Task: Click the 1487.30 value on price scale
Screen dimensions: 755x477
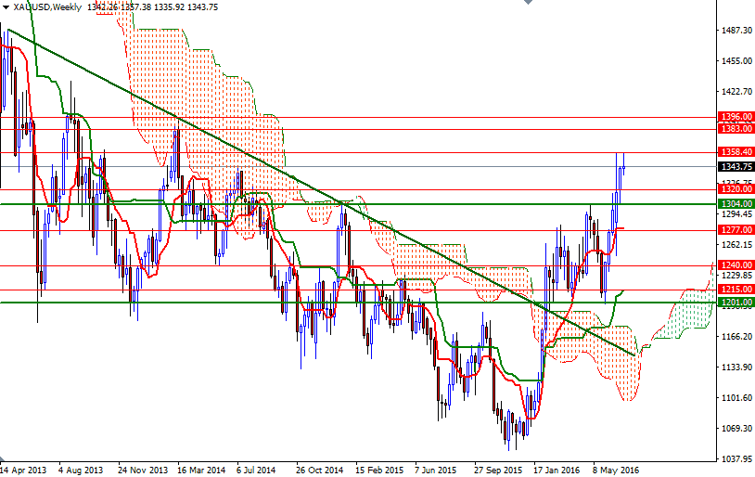Action: click(x=736, y=31)
